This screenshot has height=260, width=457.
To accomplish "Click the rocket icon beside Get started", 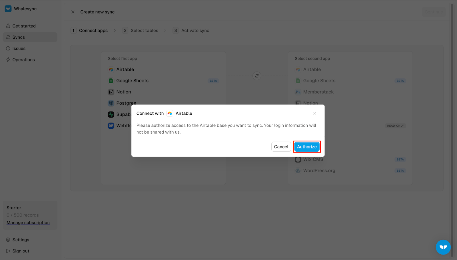I will coord(8,26).
